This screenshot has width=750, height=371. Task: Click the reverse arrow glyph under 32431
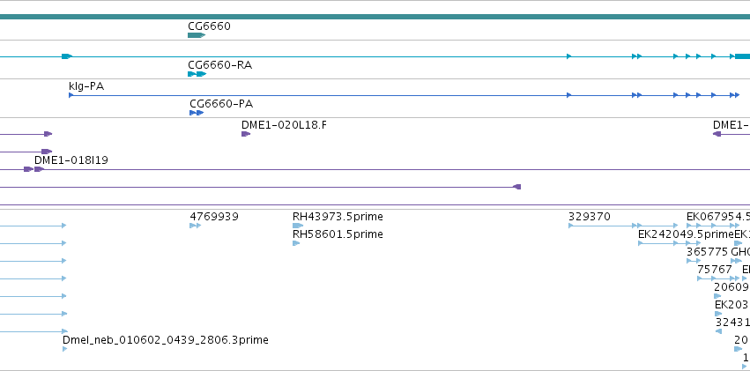pyautogui.click(x=718, y=331)
